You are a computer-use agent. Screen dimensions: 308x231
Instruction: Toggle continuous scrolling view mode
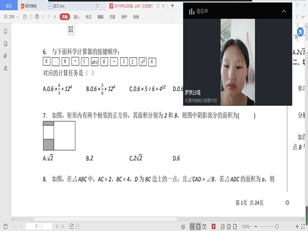tap(192, 227)
